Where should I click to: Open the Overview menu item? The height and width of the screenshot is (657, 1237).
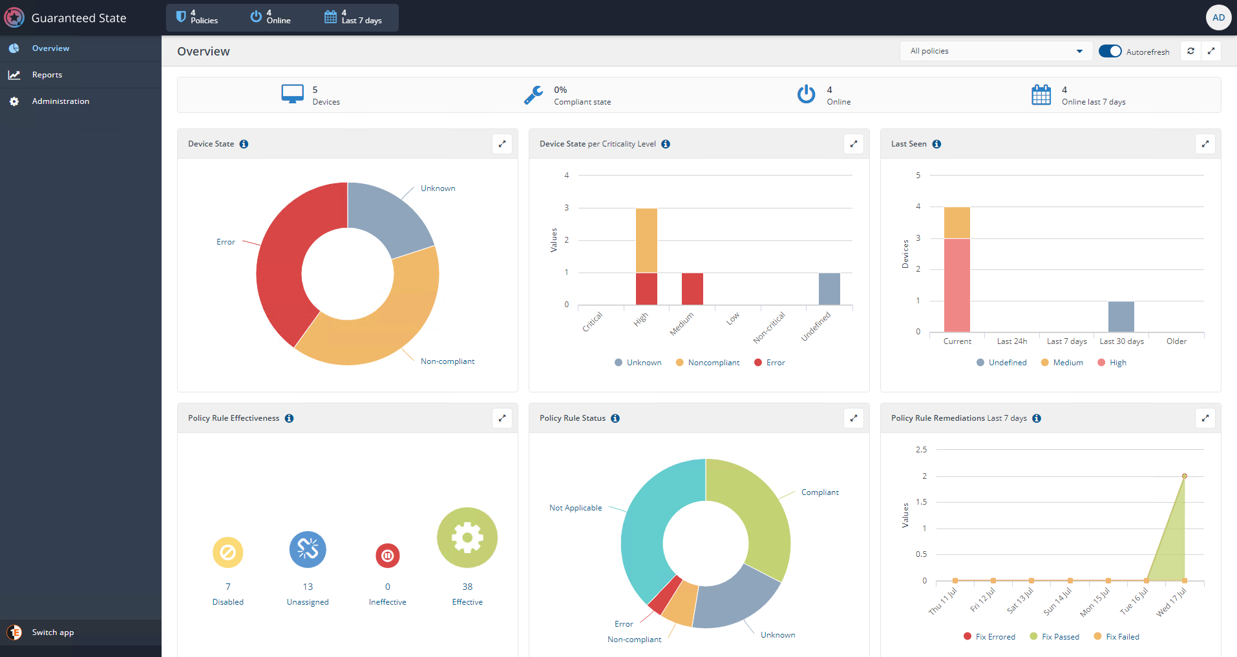[81, 48]
